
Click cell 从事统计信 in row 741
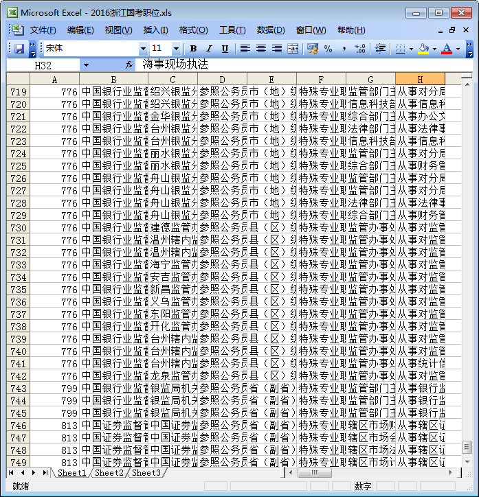pyautogui.click(x=420, y=364)
